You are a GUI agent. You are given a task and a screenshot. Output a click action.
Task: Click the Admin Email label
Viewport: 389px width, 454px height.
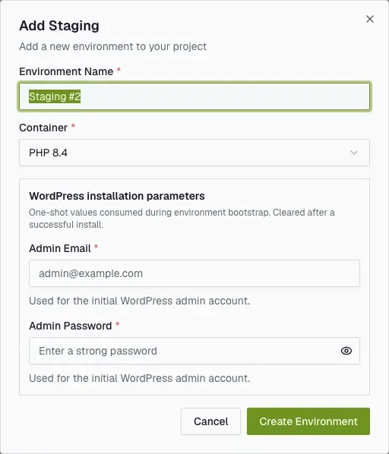click(60, 248)
